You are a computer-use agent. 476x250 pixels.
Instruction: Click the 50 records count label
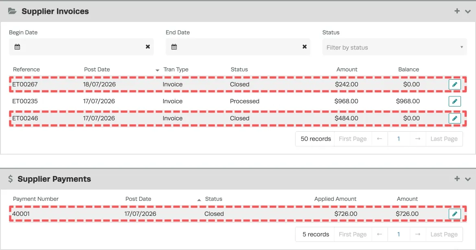[x=316, y=139]
